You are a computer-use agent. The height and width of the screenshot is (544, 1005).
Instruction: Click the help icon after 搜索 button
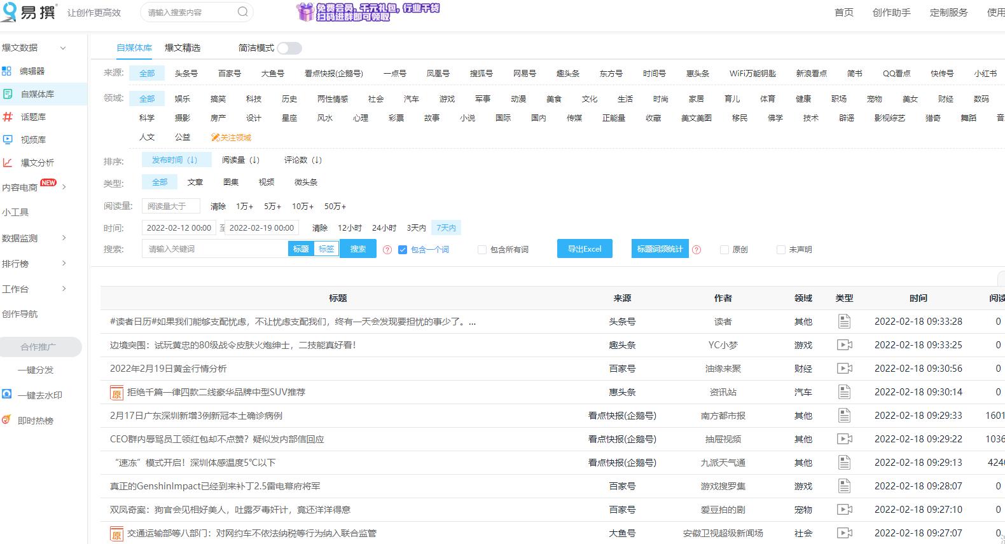[x=387, y=250]
